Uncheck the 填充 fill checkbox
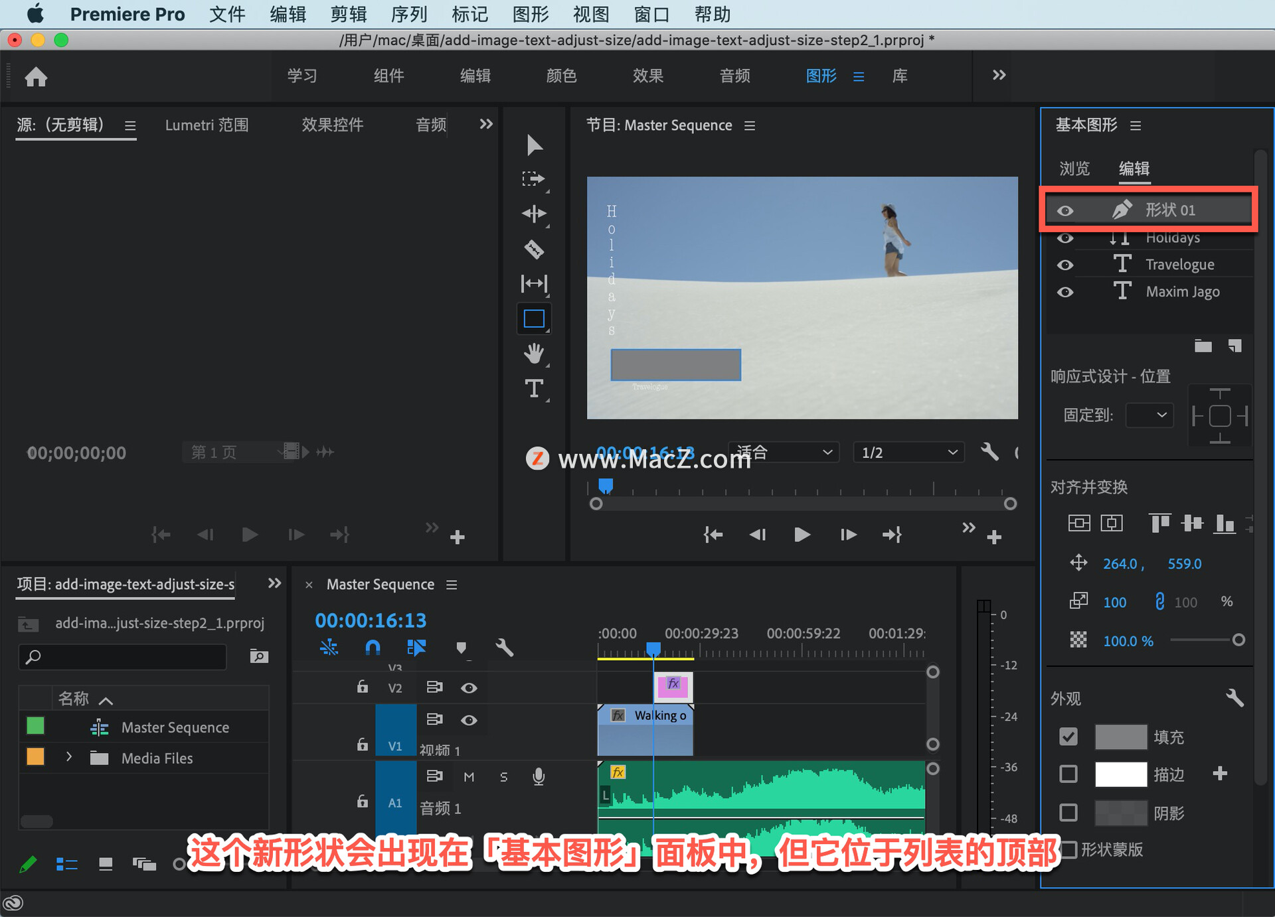This screenshot has height=917, width=1275. pyautogui.click(x=1068, y=737)
